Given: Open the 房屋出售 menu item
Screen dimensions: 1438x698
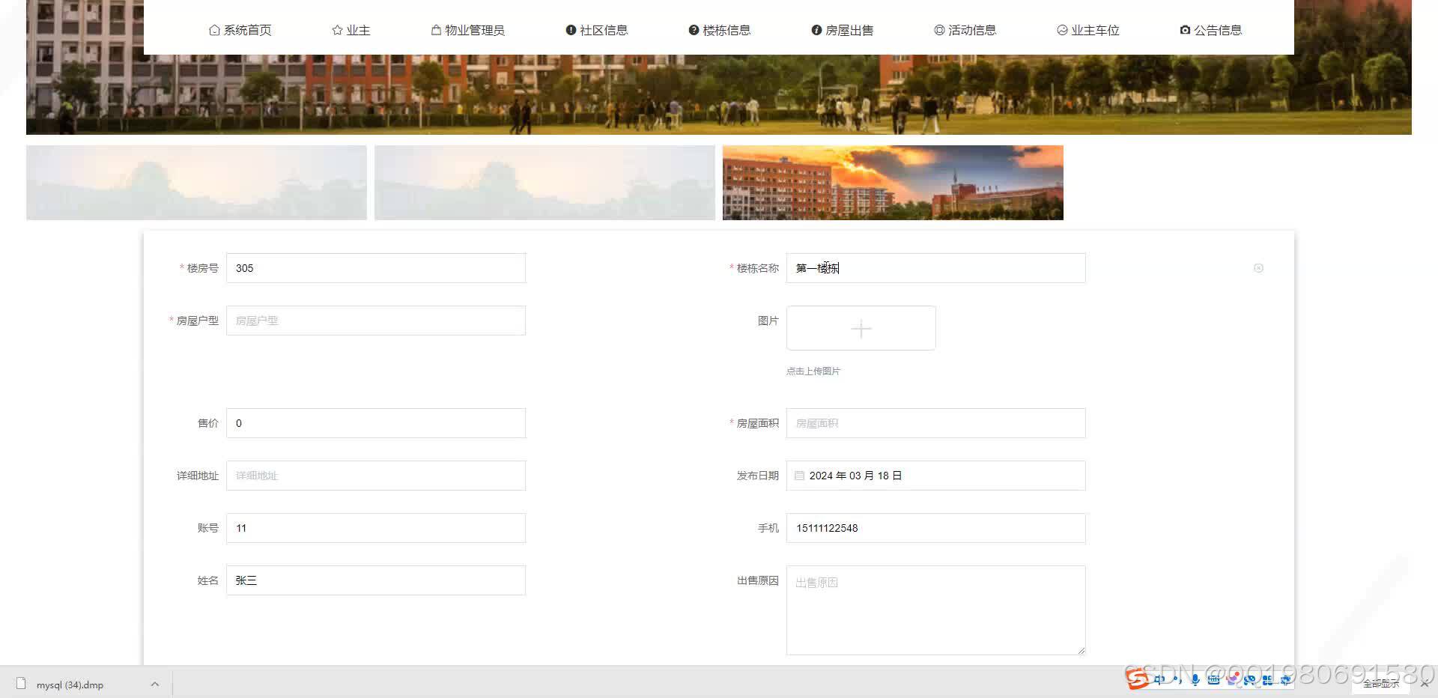Looking at the screenshot, I should click(x=842, y=30).
